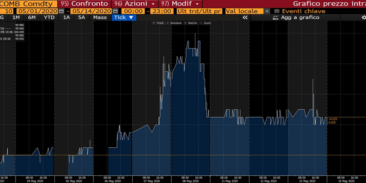Click the 07 Mag 2020 date label
This screenshot has height=183, width=366.
152,181
